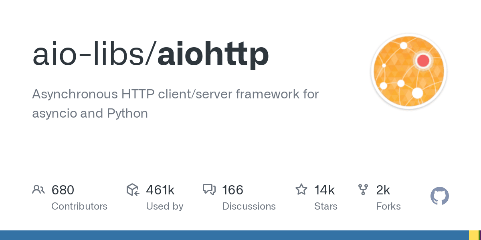The height and width of the screenshot is (240, 481).
Task: Click the Contributors people icon
Action: point(38,190)
